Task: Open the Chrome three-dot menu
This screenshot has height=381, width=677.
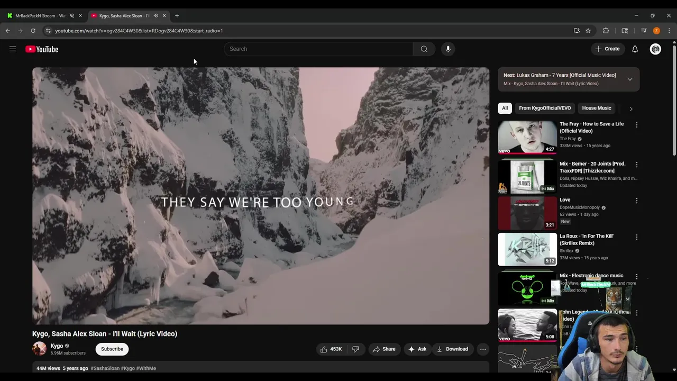Action: click(669, 31)
